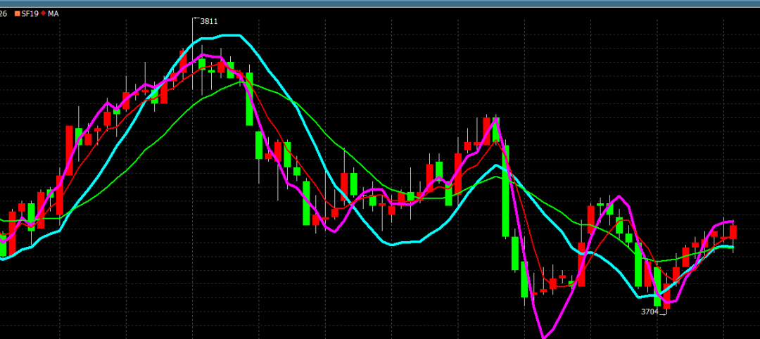
Task: Click the arrow marker next to 3704
Action: coord(662,314)
